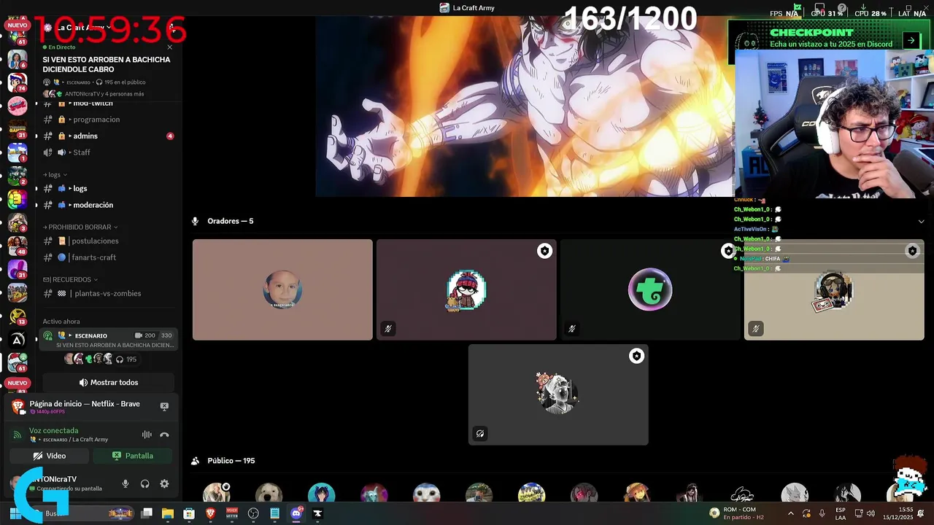
Task: Toggle deafen headphones in user panel
Action: (144, 483)
